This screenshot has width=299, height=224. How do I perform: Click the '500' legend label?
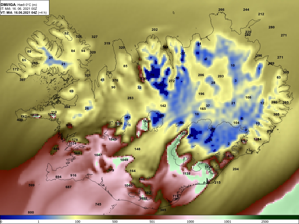click(115, 222)
